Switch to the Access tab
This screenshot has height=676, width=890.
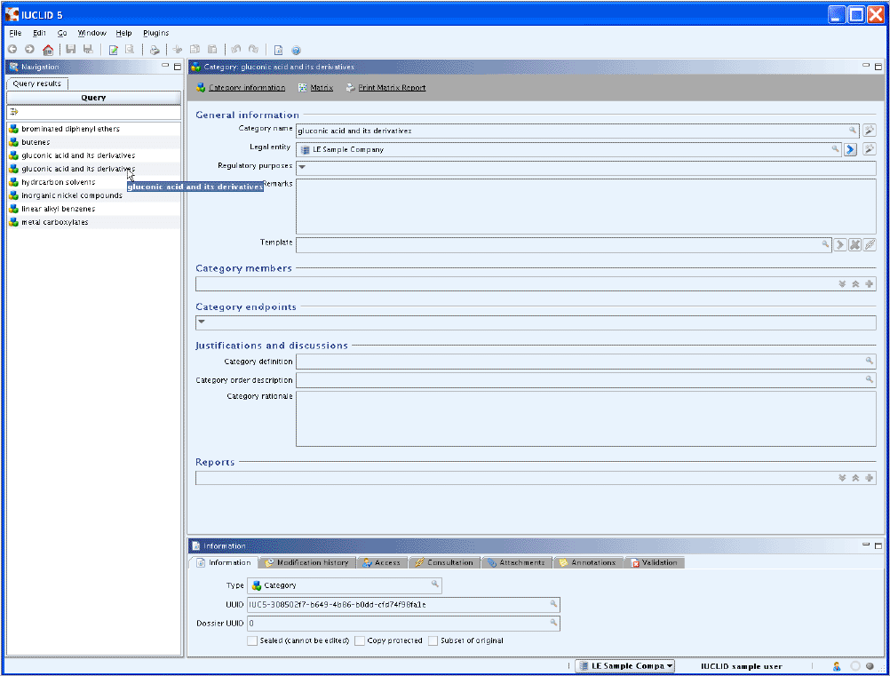tap(382, 562)
